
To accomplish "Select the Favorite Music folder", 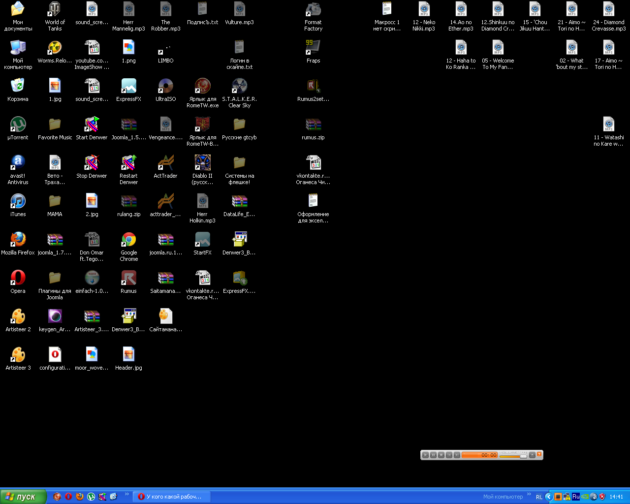I will click(x=55, y=128).
